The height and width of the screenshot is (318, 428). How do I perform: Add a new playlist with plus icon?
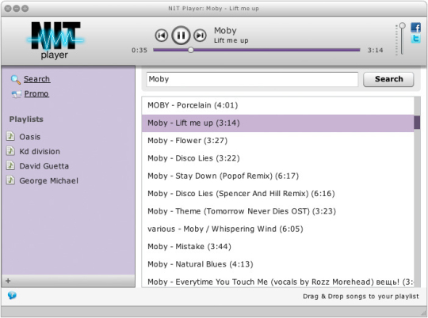tap(8, 281)
